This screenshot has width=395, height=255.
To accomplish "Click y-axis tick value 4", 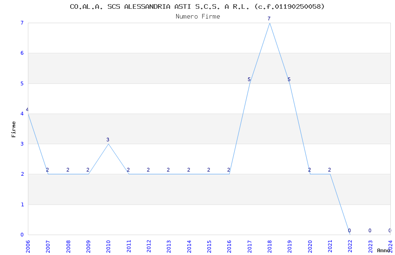I will 22,114.
